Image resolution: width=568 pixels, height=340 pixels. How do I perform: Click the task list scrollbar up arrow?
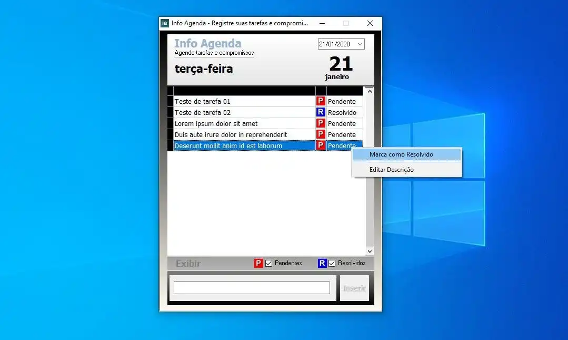point(370,91)
